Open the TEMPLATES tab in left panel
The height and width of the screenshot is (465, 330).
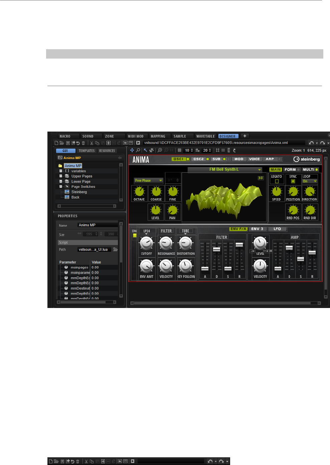pos(87,151)
